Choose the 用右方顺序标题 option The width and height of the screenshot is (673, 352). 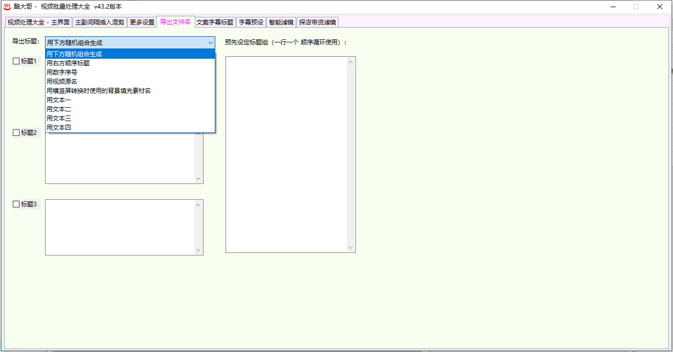130,63
